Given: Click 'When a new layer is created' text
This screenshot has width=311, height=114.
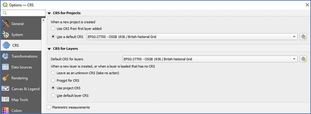Looking at the screenshot, I should tap(103, 66).
